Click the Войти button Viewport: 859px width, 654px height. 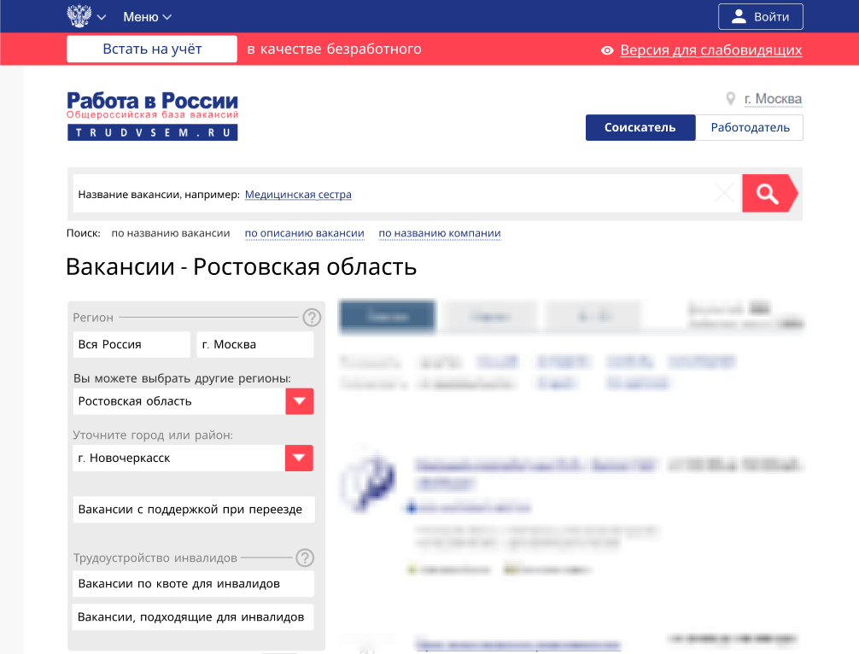760,15
